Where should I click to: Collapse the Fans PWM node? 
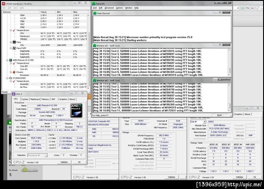tap(11, 48)
